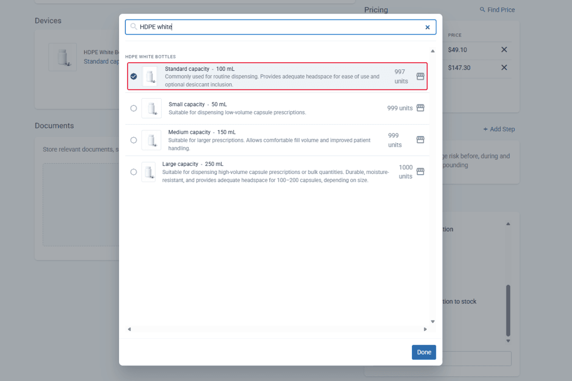Select the Large capacity 250 mL radio button
The width and height of the screenshot is (572, 381).
pos(133,172)
